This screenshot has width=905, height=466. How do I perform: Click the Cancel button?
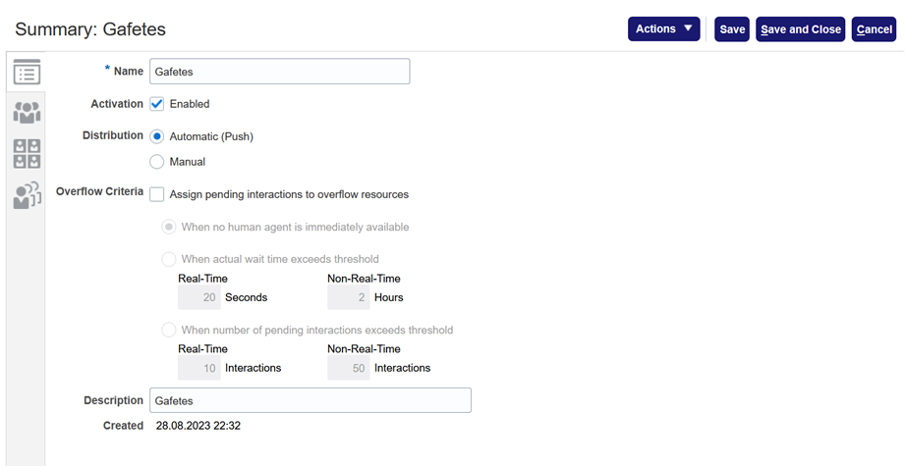874,29
